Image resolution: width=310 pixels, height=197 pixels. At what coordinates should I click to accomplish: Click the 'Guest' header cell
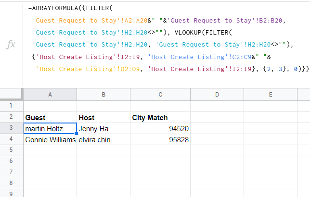(50, 117)
